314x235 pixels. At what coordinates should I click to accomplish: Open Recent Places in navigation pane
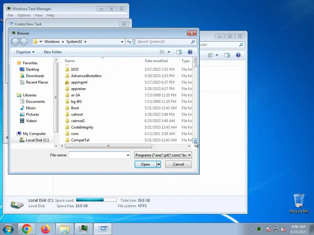click(x=37, y=82)
